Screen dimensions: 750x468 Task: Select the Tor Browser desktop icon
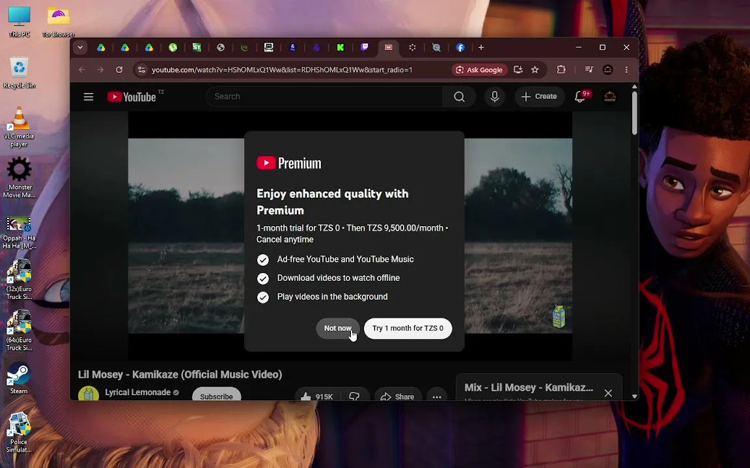point(58,23)
